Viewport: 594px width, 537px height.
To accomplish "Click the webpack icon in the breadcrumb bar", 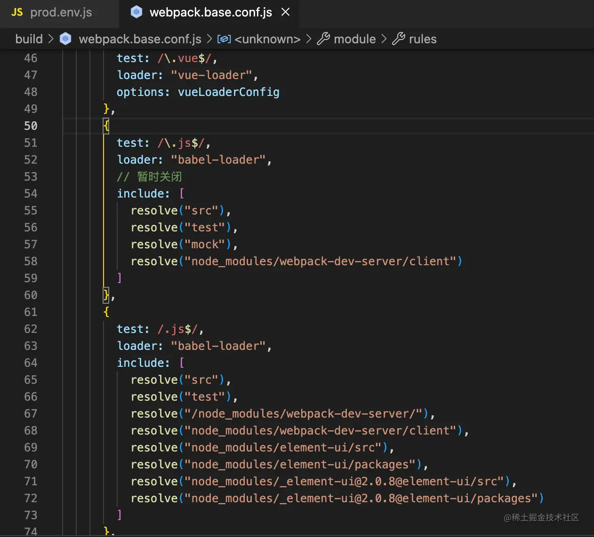I will click(x=66, y=39).
